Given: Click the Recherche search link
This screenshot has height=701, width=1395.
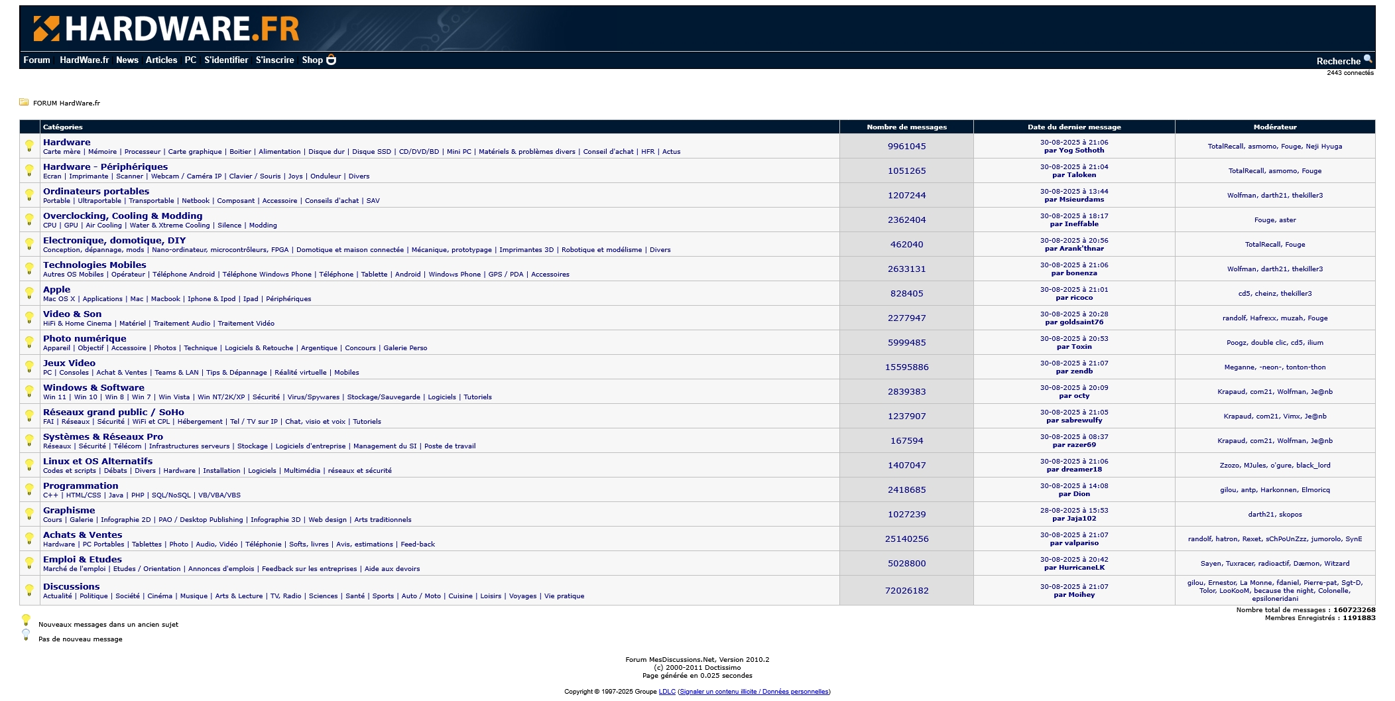Looking at the screenshot, I should pos(1338,61).
